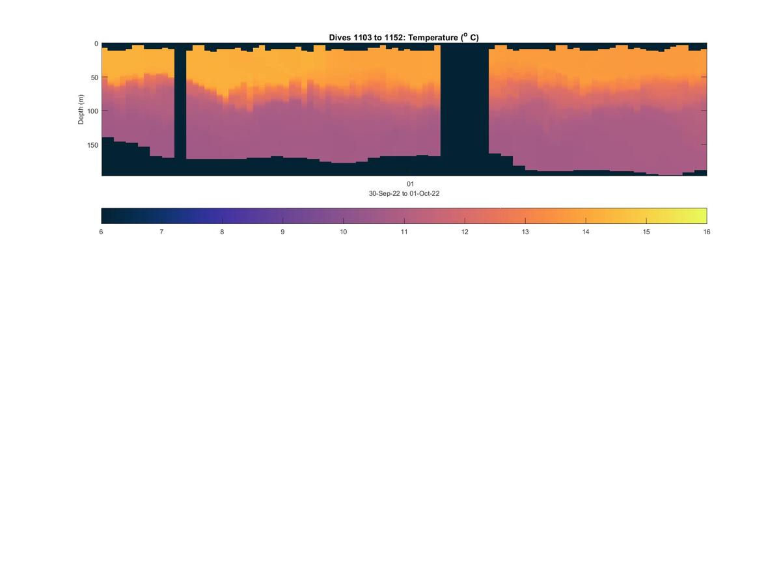Click the colorbar tick label 9
This screenshot has height=576, width=781.
[282, 232]
